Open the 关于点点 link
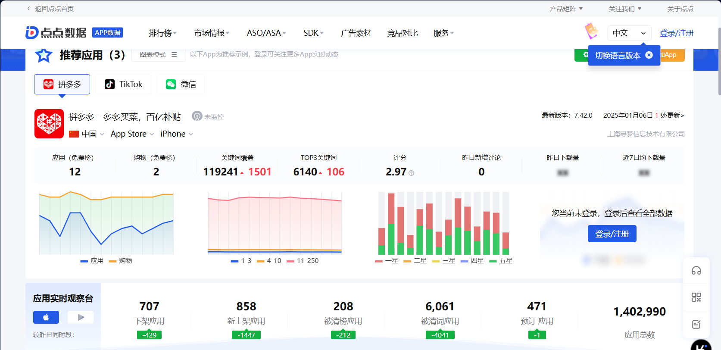The width and height of the screenshot is (721, 350). coord(680,9)
